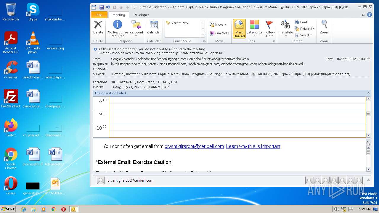Launch FileZilla Client shortcut
Image resolution: width=379 pixels, height=213 pixels.
point(11,99)
